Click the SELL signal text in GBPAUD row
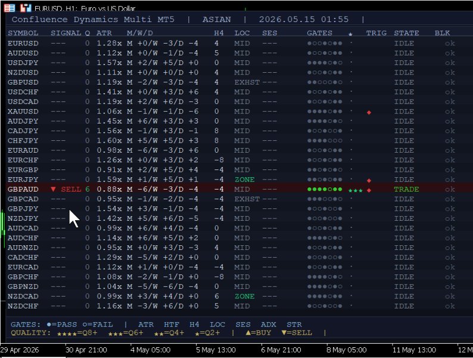Image resolution: width=473 pixels, height=358 pixels. coord(71,189)
